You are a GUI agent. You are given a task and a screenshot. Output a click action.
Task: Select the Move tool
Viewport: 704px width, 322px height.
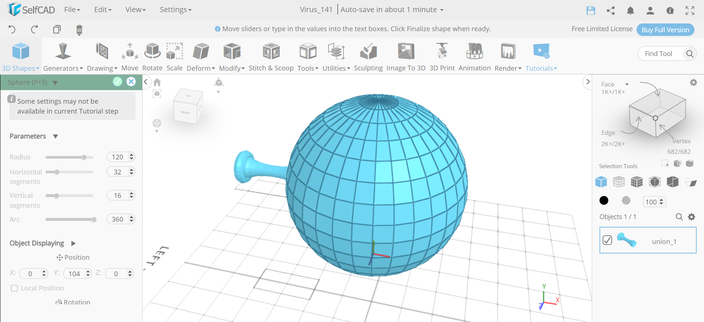pos(130,56)
